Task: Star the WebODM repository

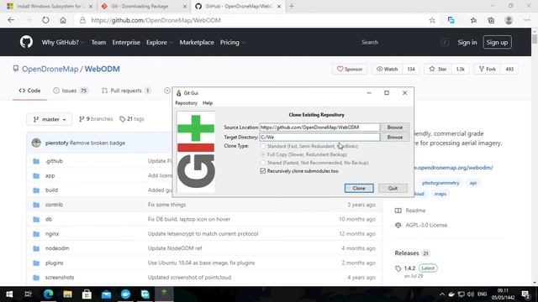Action: [438, 69]
